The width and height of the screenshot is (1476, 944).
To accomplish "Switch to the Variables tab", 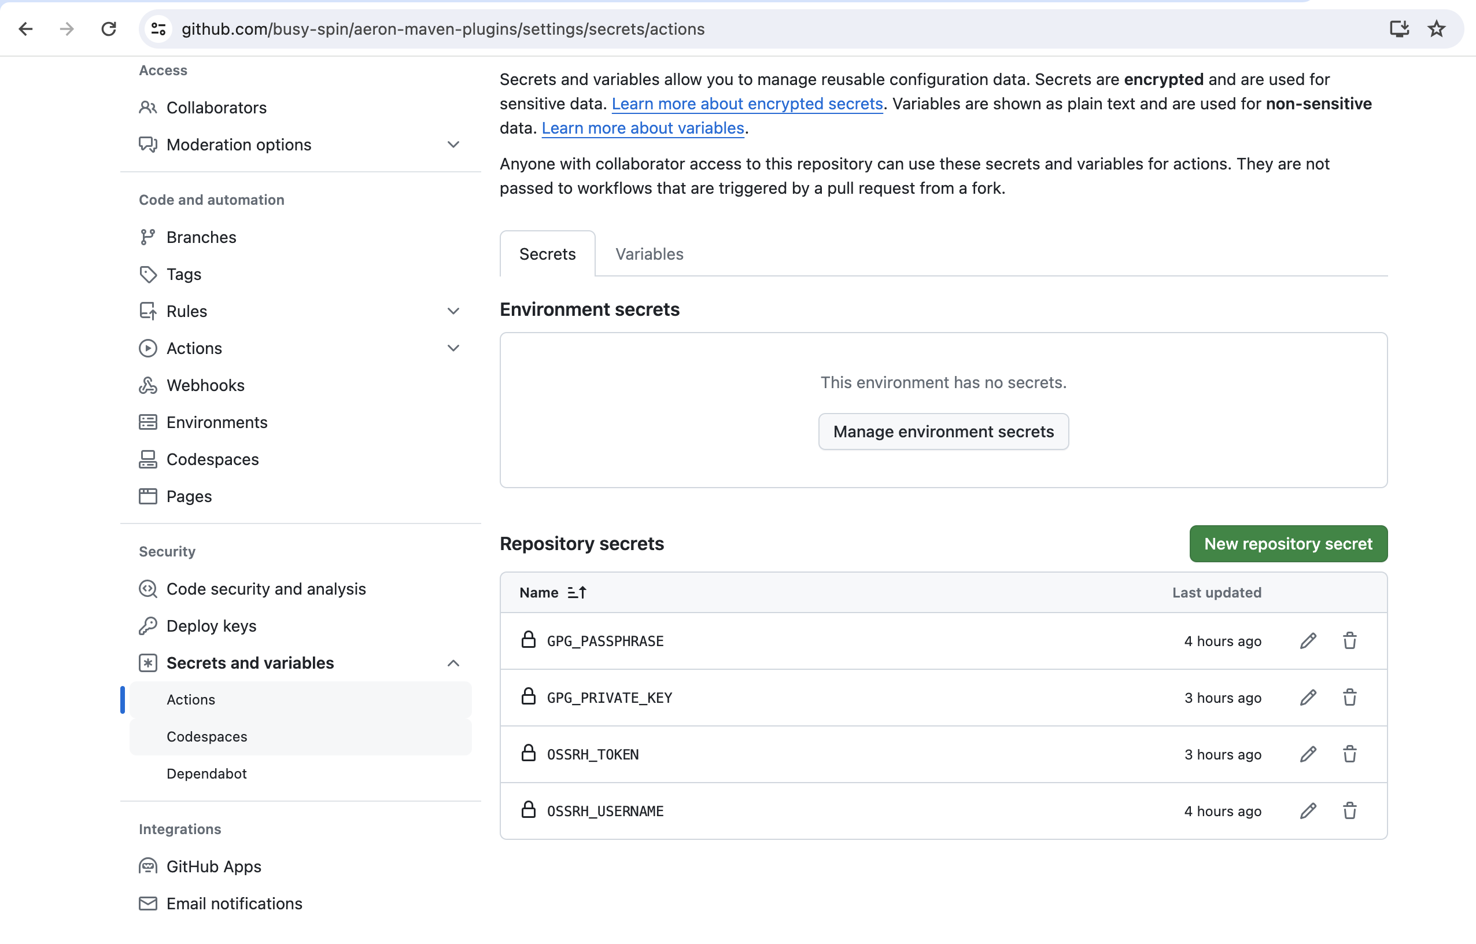I will point(649,254).
